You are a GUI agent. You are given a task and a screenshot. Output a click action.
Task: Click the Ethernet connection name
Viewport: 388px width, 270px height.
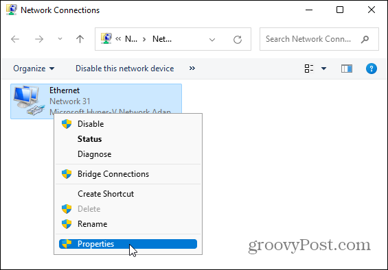(x=65, y=90)
